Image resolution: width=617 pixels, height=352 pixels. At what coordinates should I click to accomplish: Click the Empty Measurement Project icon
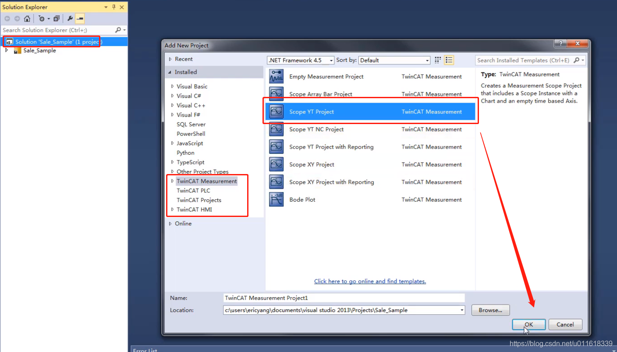click(x=277, y=77)
